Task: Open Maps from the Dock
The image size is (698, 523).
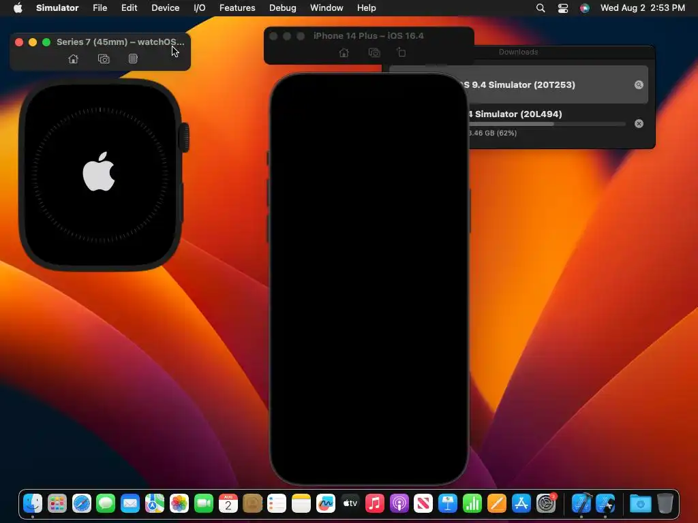Action: [155, 503]
